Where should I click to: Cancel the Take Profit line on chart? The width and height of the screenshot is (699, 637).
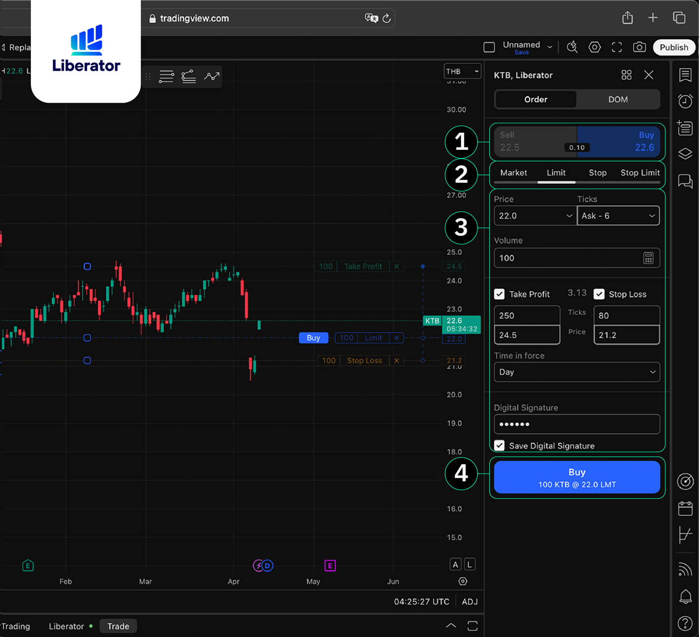click(396, 266)
